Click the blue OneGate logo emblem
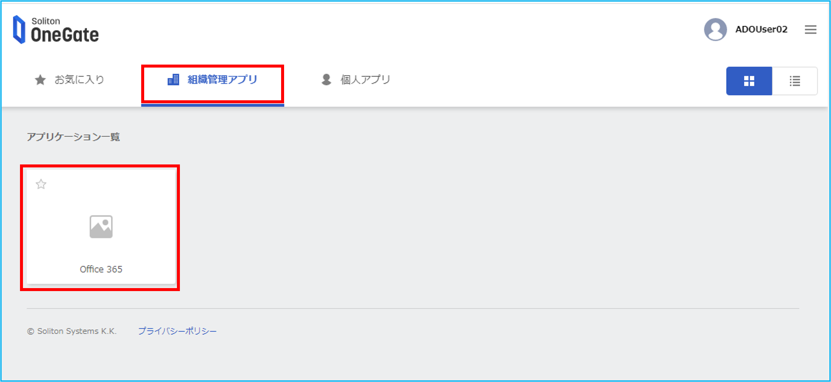 (19, 30)
